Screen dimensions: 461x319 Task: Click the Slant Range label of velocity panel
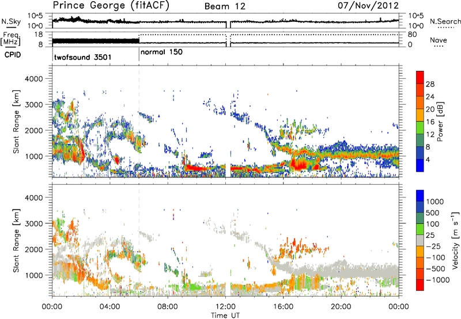pyautogui.click(x=16, y=240)
